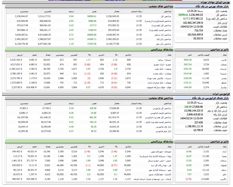Viewport: 233px width, 187px height.
Task: Click the 'حجم' header in bourse active symbols
Action: [x=35, y=55]
